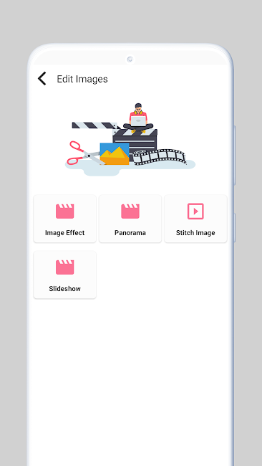The image size is (262, 466).
Task: Select the Panorama text label
Action: tap(130, 233)
